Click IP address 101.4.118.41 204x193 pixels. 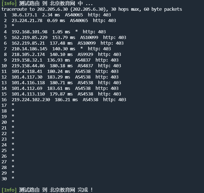27,71
